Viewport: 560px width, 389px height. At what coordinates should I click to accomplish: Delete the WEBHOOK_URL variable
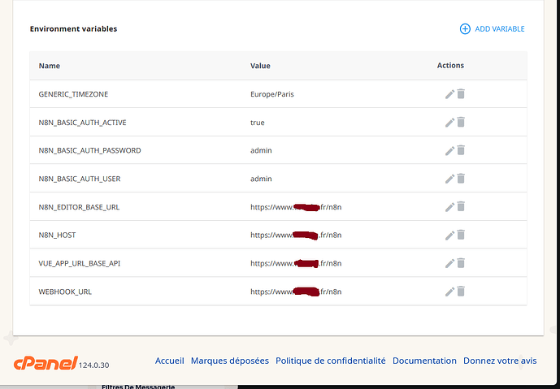(x=461, y=292)
